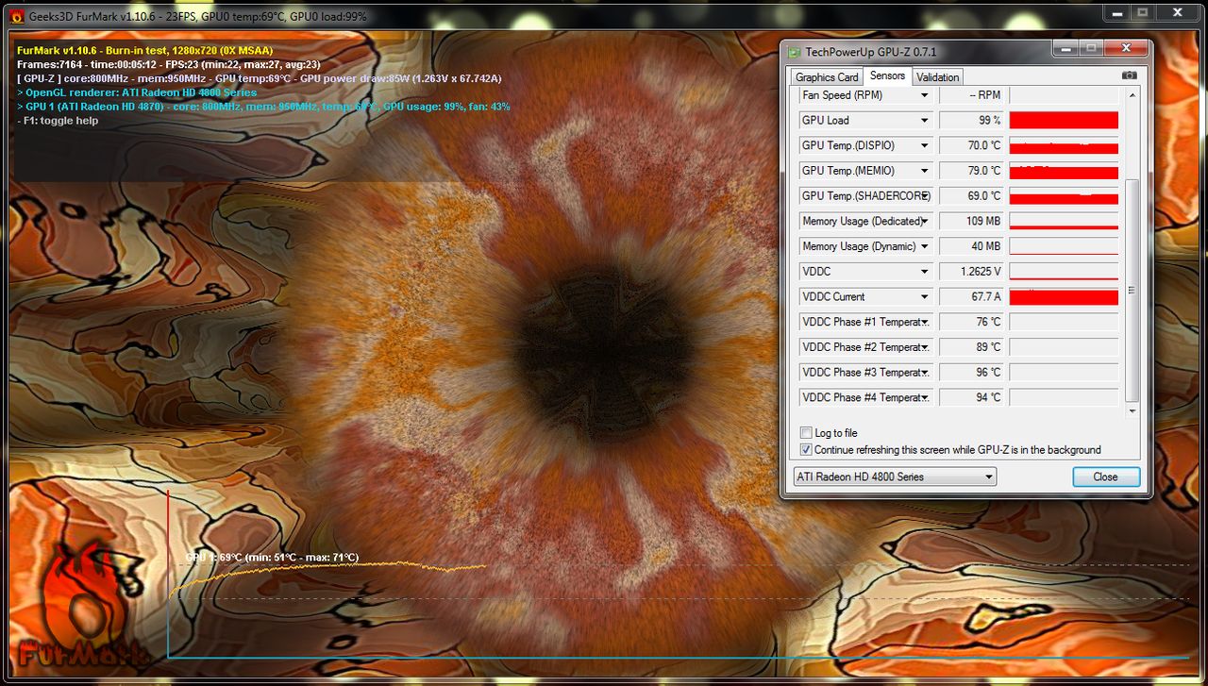Screen dimensions: 1208x686
Task: Click the GPU 1 temperature graph label
Action: click(272, 558)
